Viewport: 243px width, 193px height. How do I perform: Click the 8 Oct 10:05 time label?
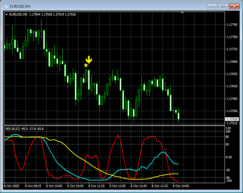(54, 186)
